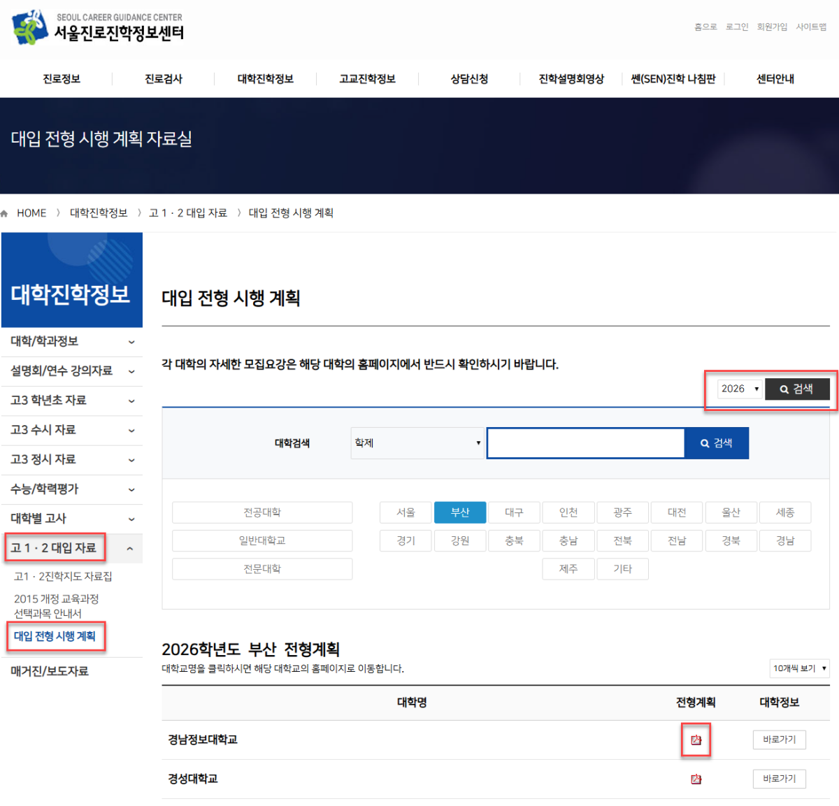Select the 전문대학 school type filter
The image size is (839, 806).
(x=262, y=568)
